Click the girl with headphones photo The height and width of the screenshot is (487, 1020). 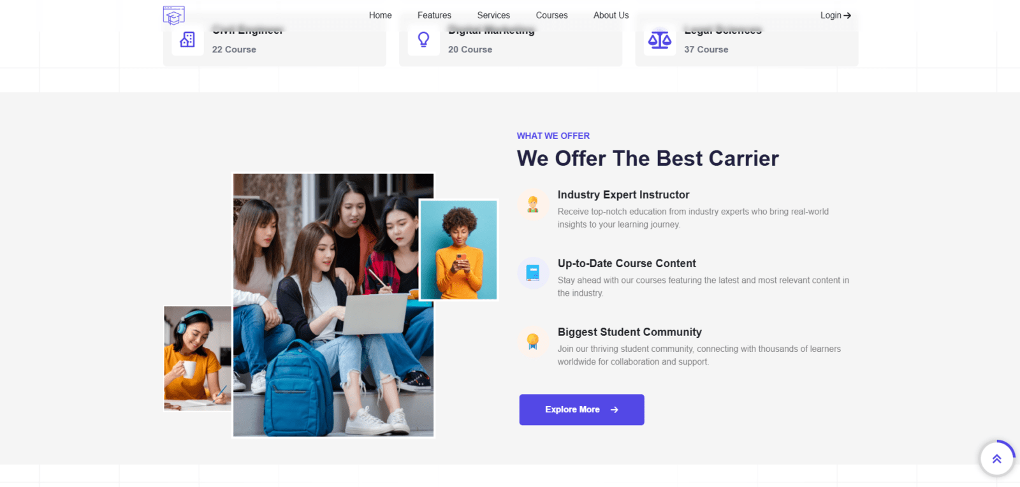pyautogui.click(x=198, y=358)
